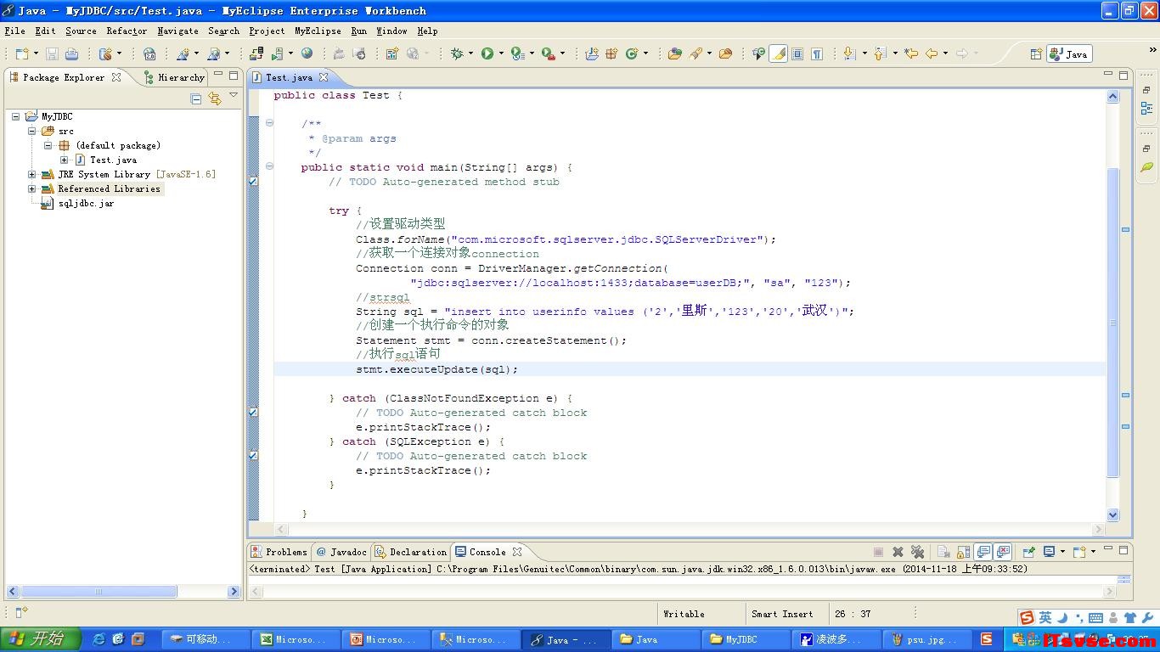Close the Test.java editor tab

tap(324, 77)
